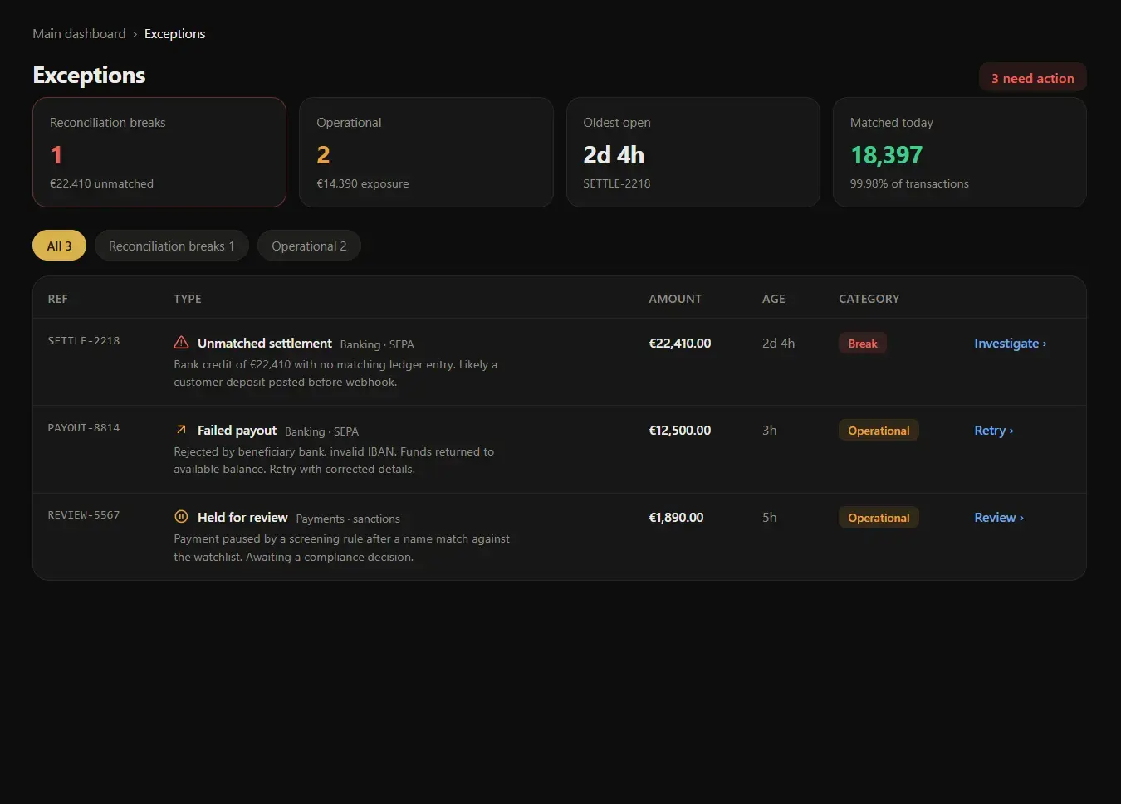Click the AMOUNT column header

(675, 299)
